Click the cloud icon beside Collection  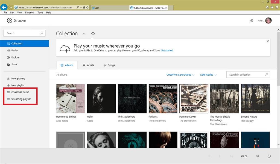point(93,33)
